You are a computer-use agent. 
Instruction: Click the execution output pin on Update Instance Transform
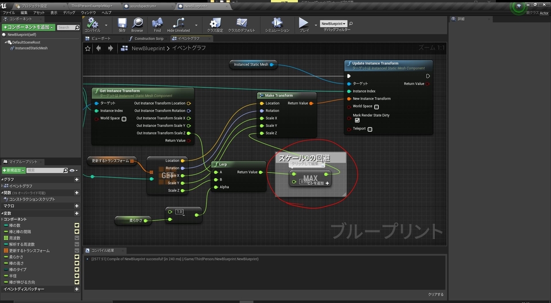(428, 76)
